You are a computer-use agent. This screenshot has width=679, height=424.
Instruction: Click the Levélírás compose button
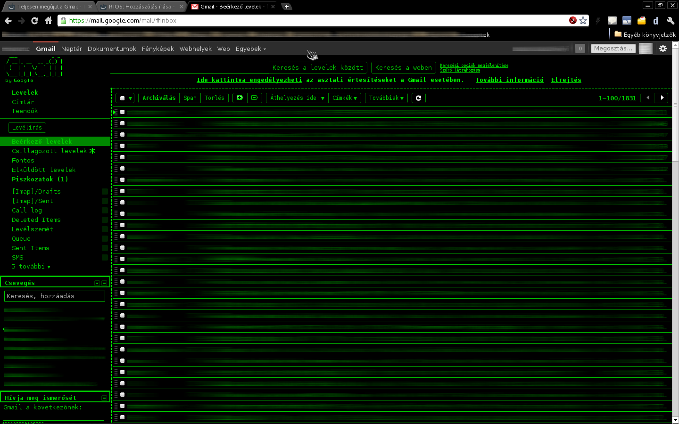pyautogui.click(x=27, y=128)
